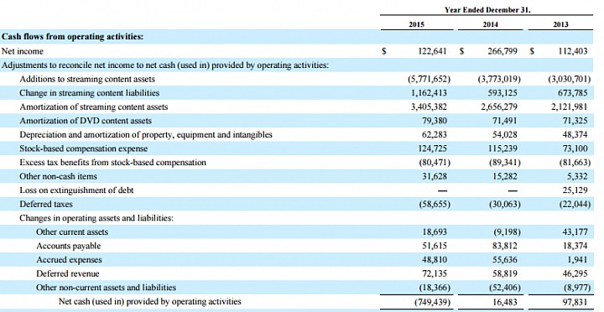The height and width of the screenshot is (312, 604).
Task: Select 2015 streaming additions value (5,771,652)
Action: click(429, 79)
